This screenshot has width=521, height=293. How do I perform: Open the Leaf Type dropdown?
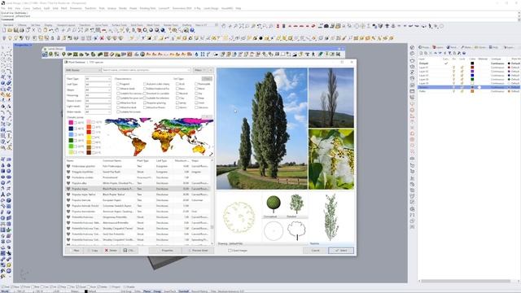pyautogui.click(x=98, y=85)
